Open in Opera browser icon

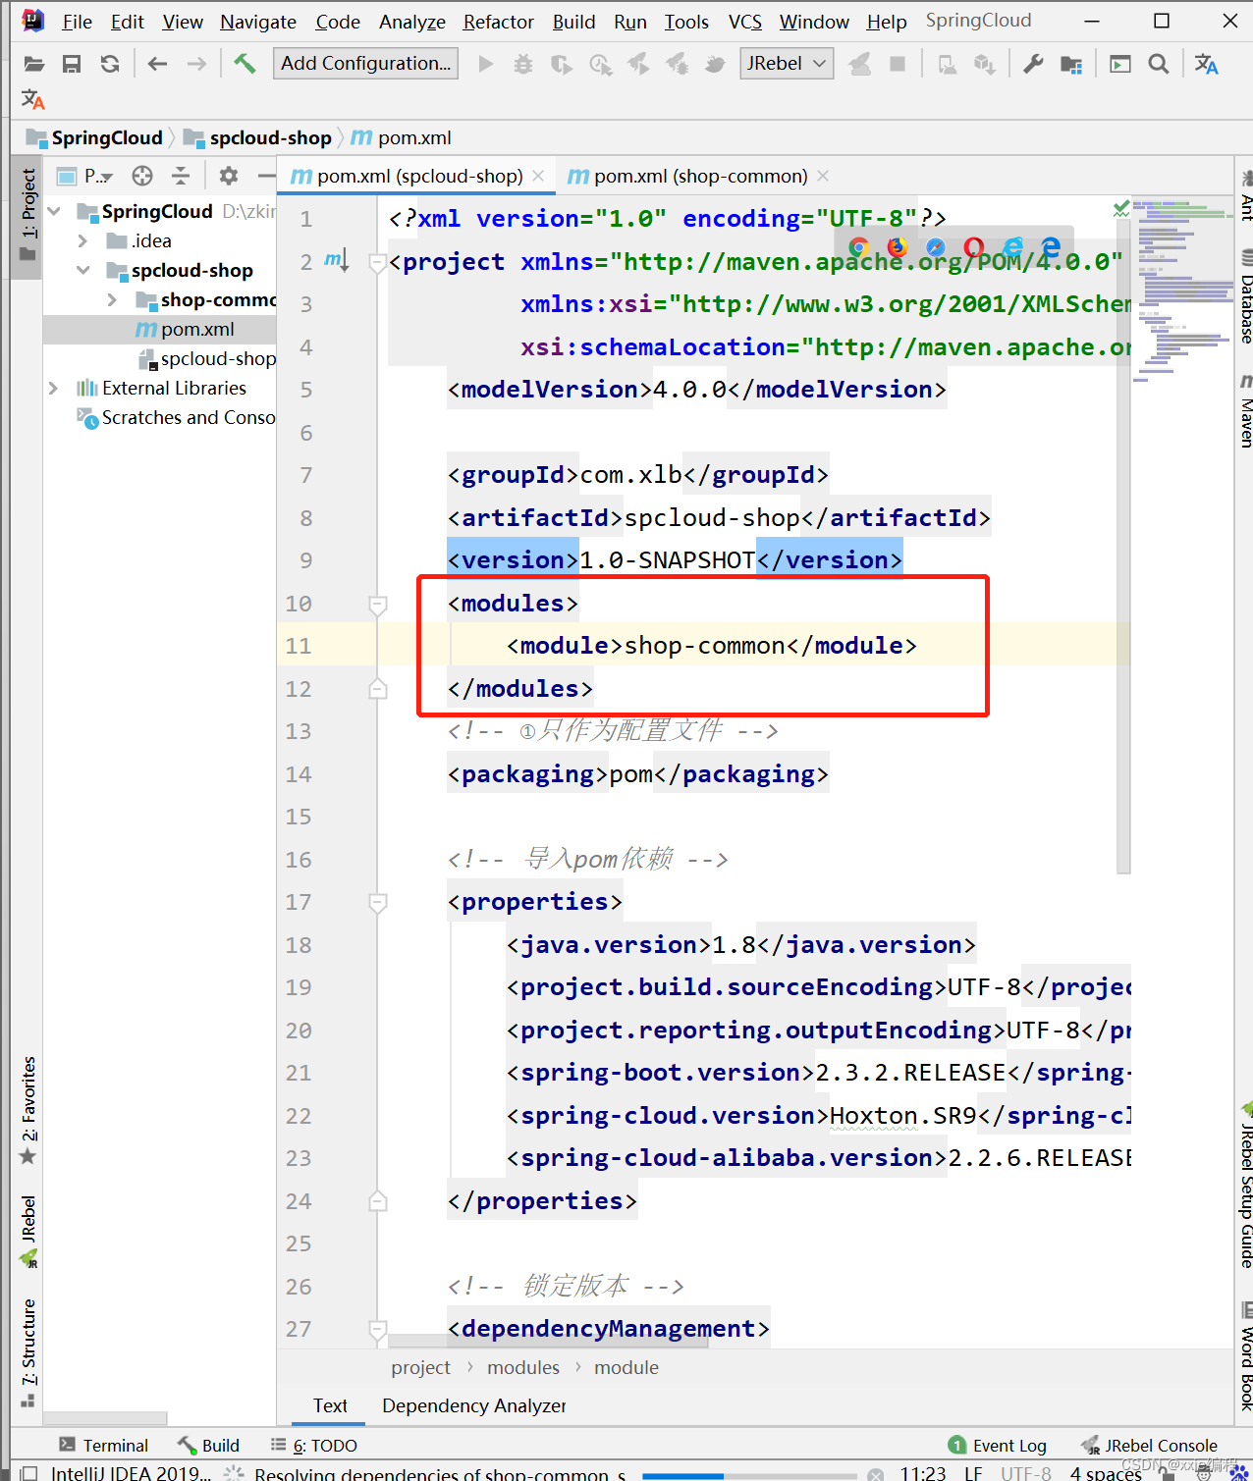tap(974, 247)
